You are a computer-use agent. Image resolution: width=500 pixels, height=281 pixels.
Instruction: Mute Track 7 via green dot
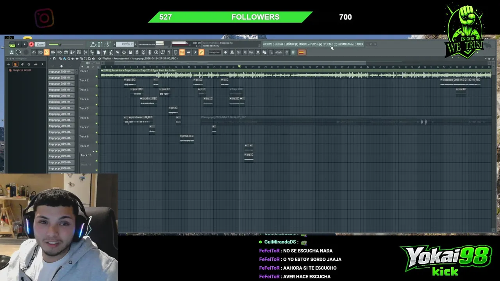tap(96, 133)
